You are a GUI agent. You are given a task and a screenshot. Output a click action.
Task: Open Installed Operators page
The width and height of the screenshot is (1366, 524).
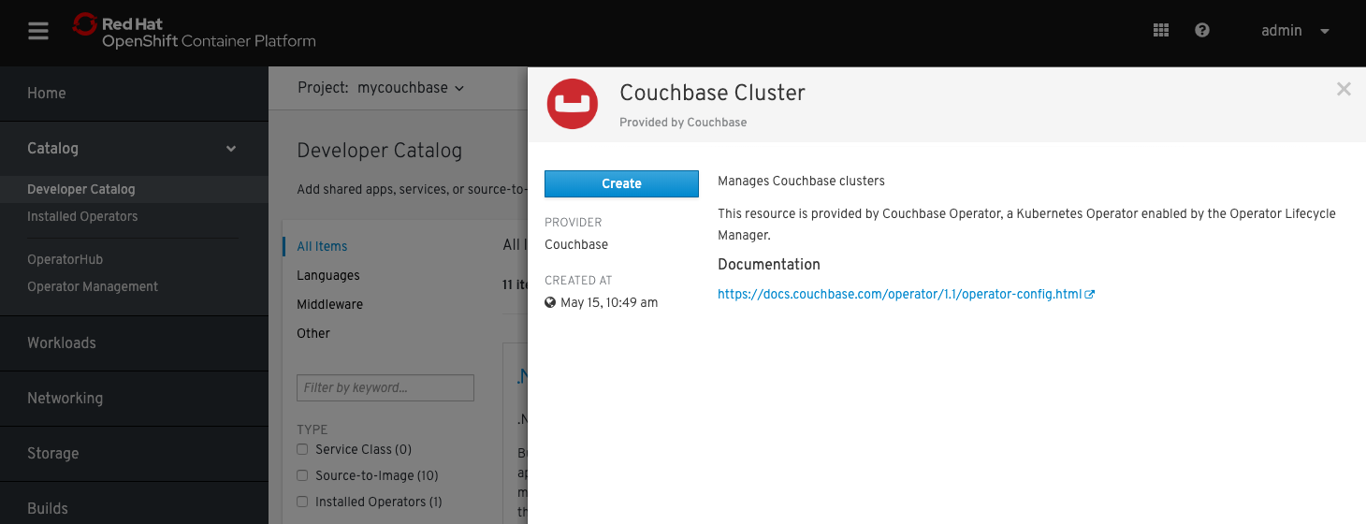point(82,216)
